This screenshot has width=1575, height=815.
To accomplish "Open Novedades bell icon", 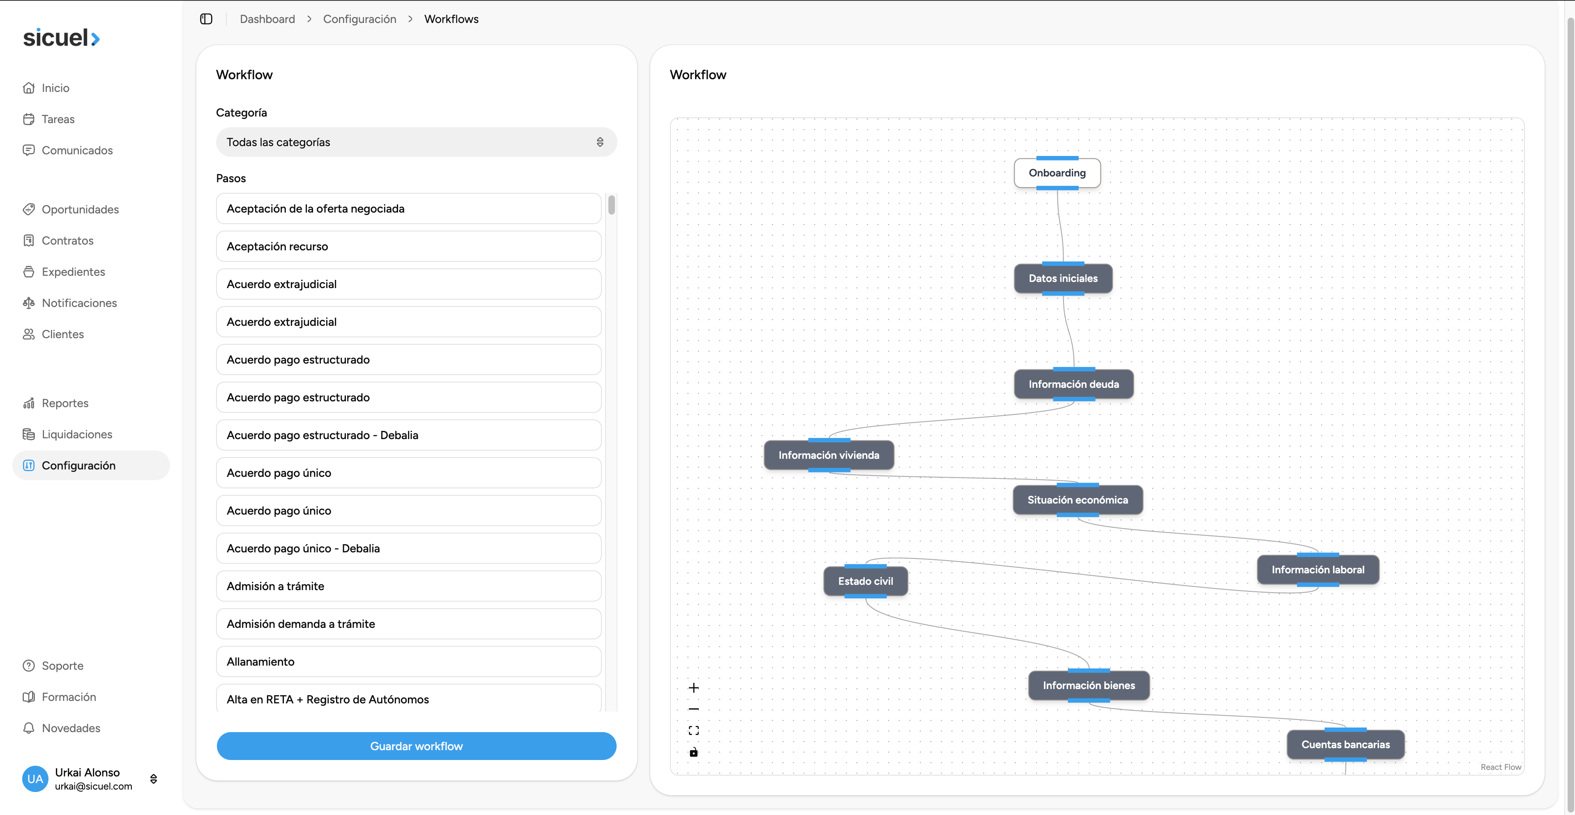I will coord(29,728).
